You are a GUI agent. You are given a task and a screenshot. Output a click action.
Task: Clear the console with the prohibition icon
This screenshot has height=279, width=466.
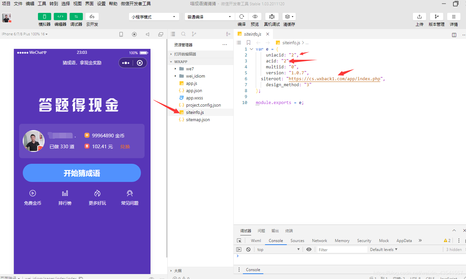click(x=248, y=249)
